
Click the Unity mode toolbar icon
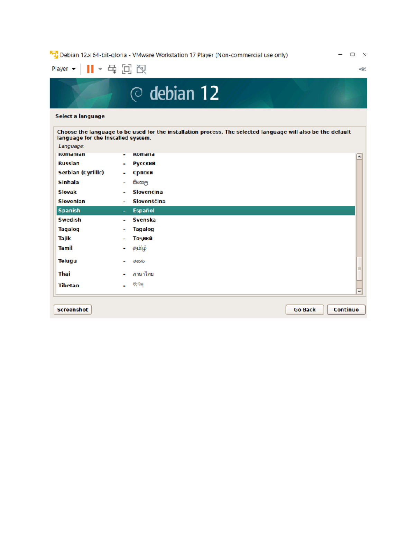pos(141,69)
